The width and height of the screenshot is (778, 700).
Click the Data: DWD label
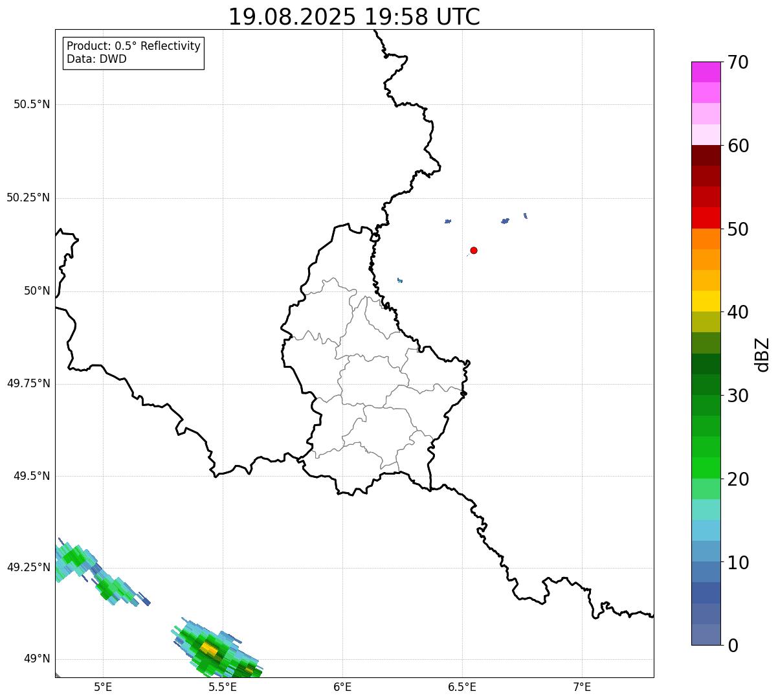pyautogui.click(x=96, y=60)
